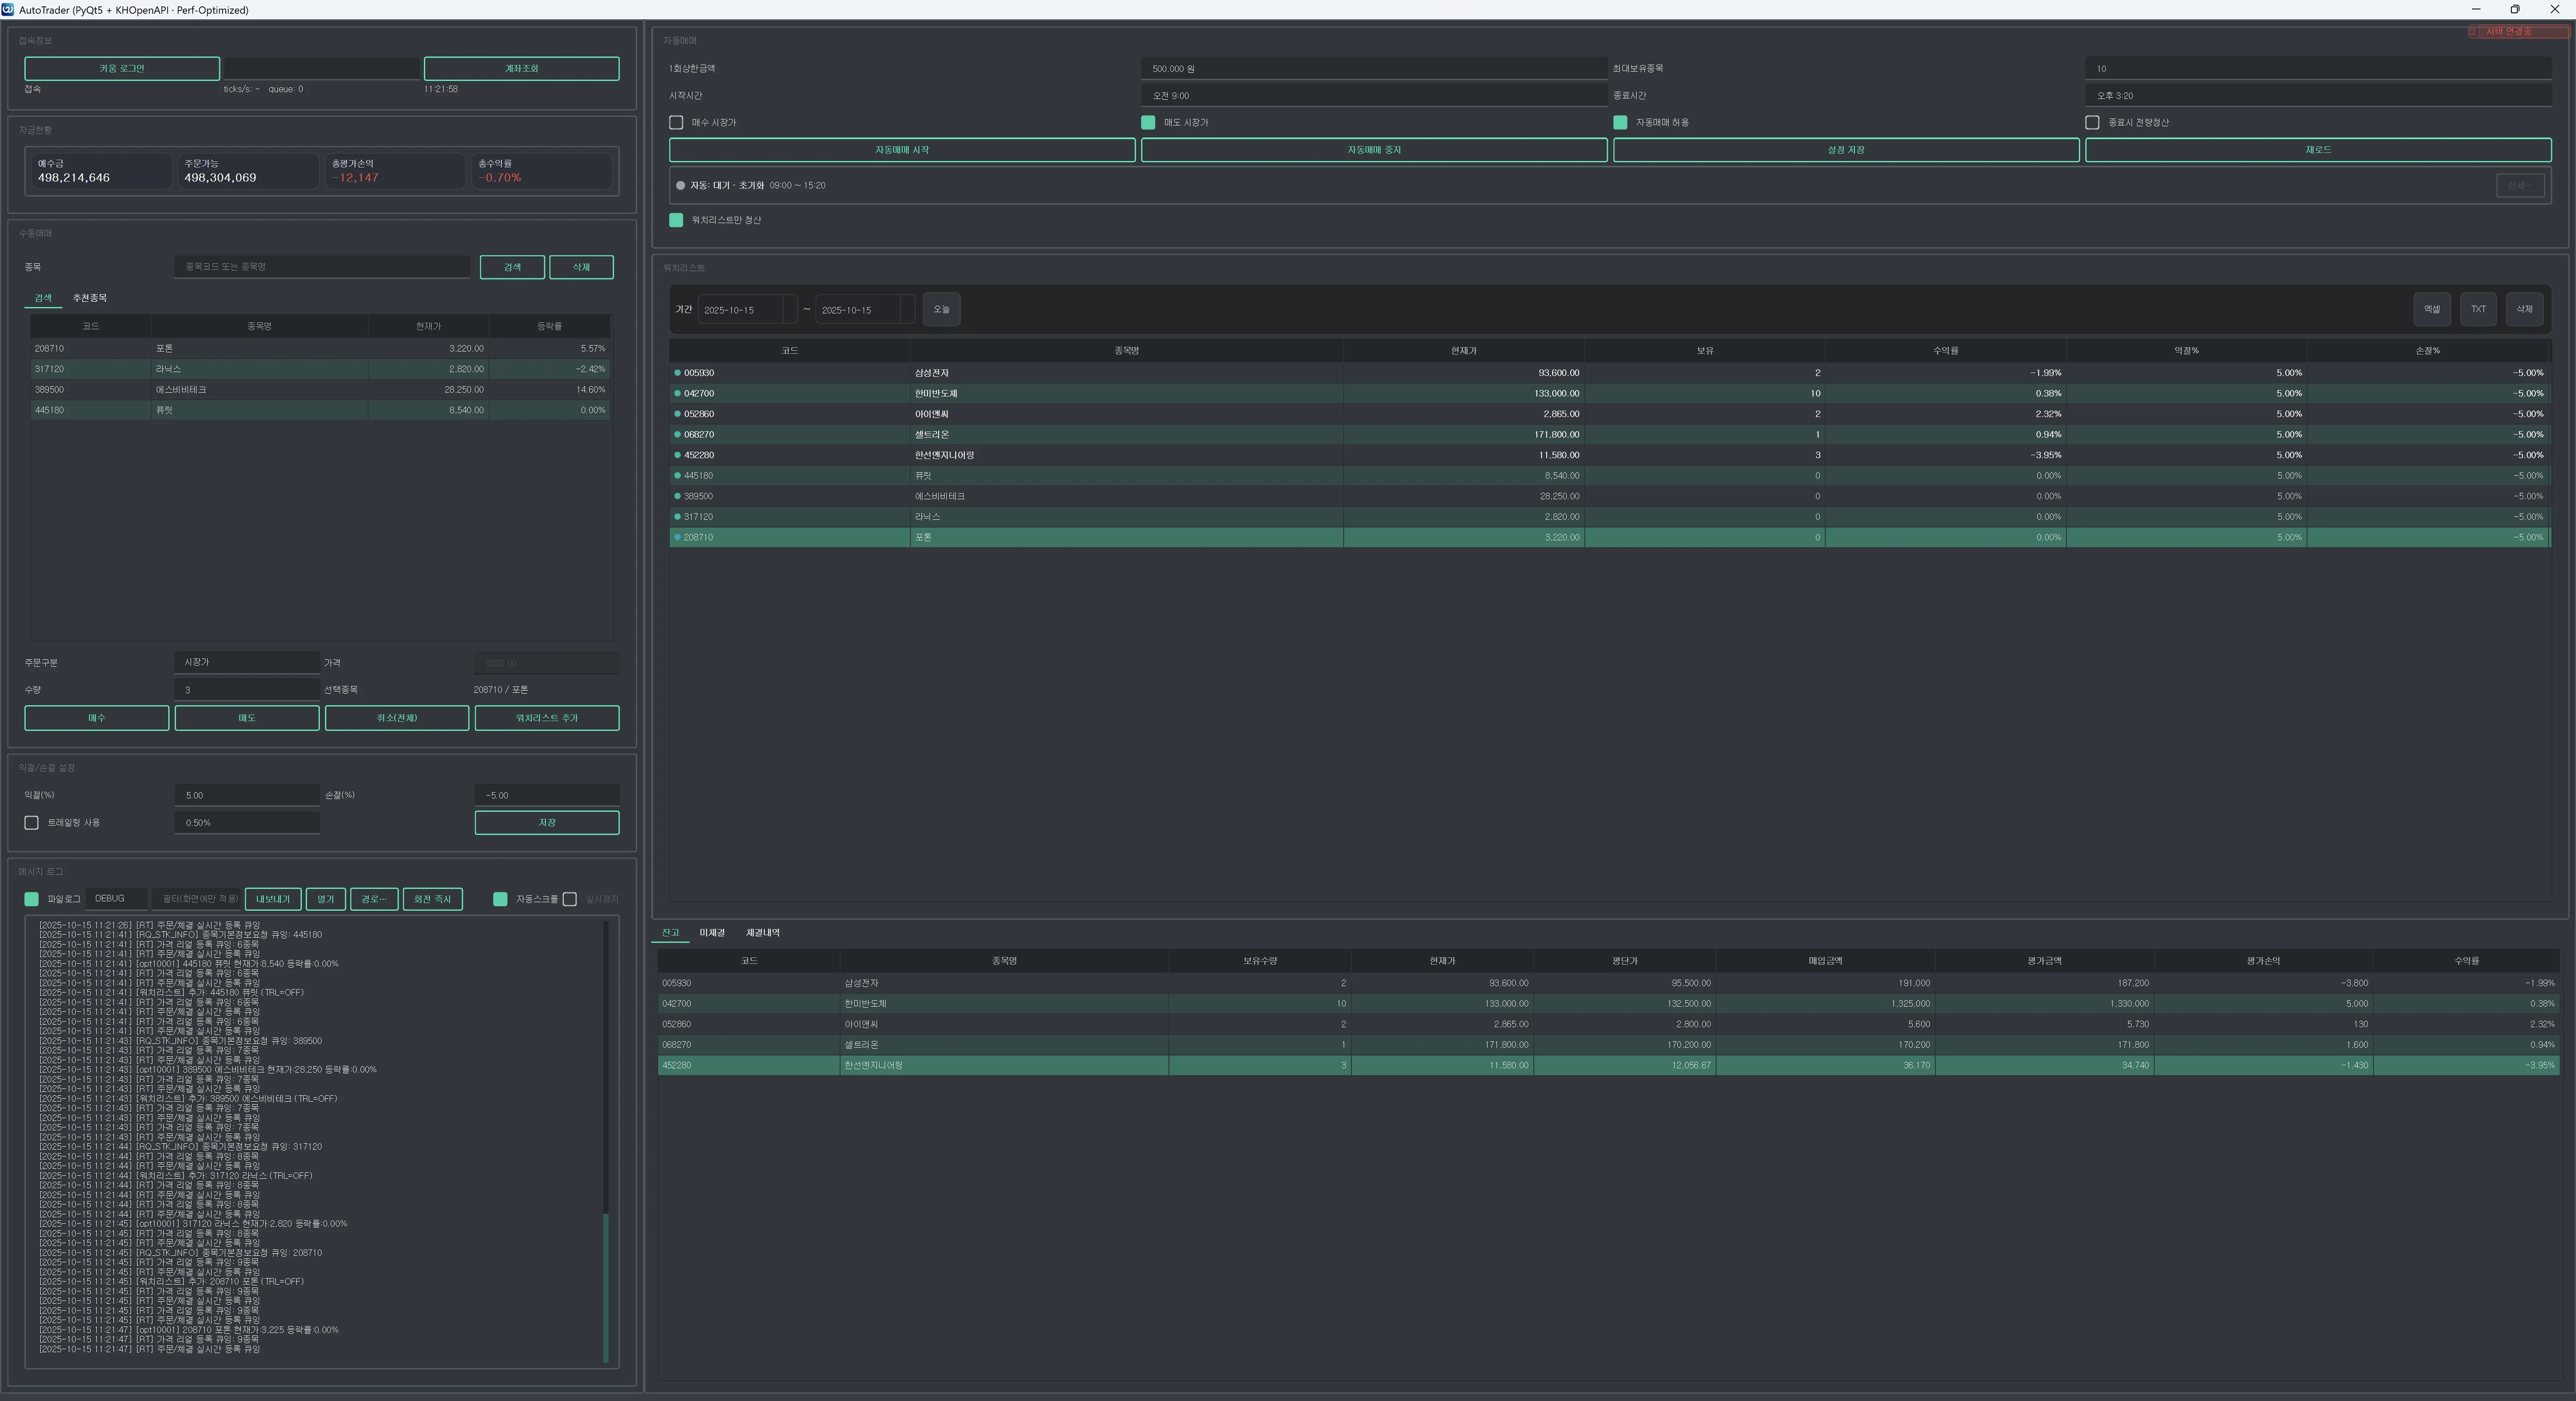Enable the 매수 시장가 checkbox
Viewport: 2576px width, 1401px height.
click(676, 122)
